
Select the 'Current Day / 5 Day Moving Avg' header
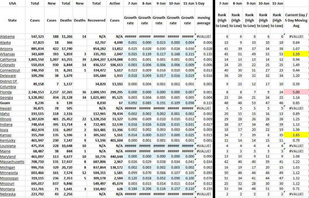pos(296,19)
